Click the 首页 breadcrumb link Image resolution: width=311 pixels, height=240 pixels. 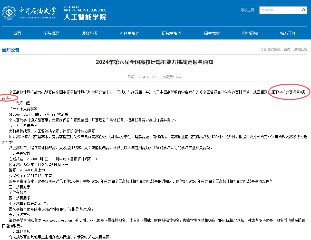[x=287, y=49]
